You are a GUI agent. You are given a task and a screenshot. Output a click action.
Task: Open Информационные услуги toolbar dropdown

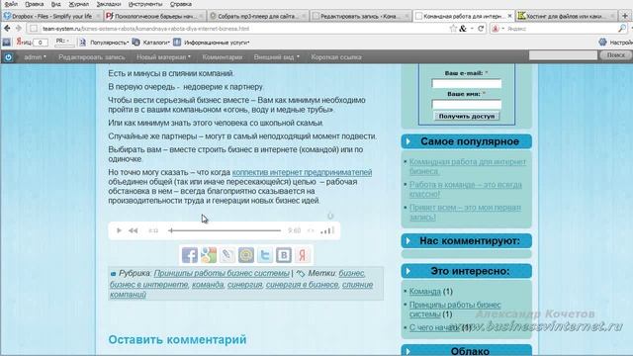tap(212, 43)
